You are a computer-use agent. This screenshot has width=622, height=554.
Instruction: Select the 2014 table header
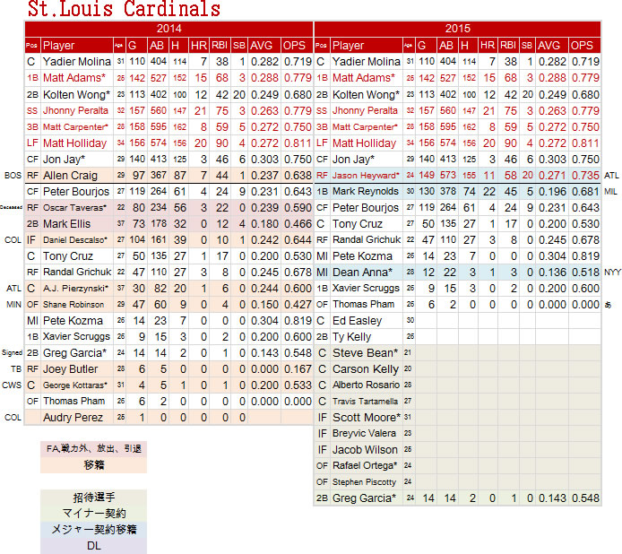pyautogui.click(x=169, y=29)
